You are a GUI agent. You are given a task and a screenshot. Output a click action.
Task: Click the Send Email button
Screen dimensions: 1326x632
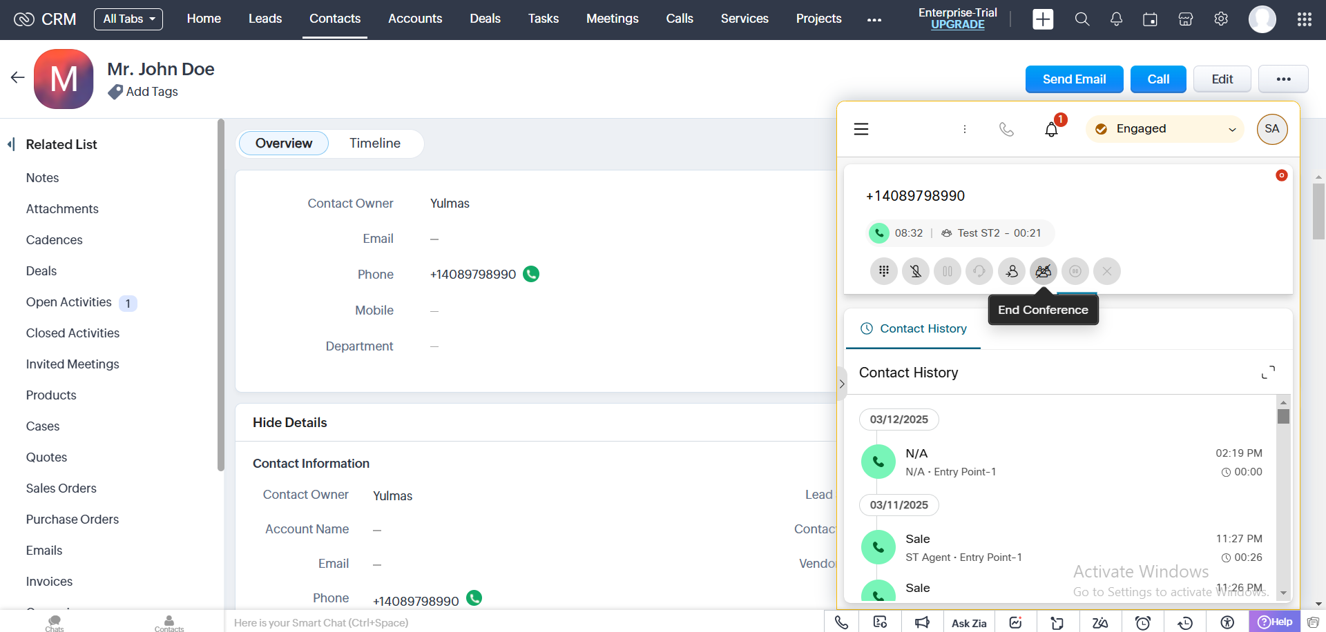click(x=1074, y=79)
